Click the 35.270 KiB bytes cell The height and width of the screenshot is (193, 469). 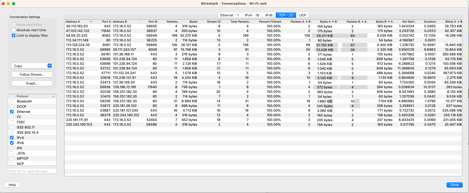click(x=189, y=35)
